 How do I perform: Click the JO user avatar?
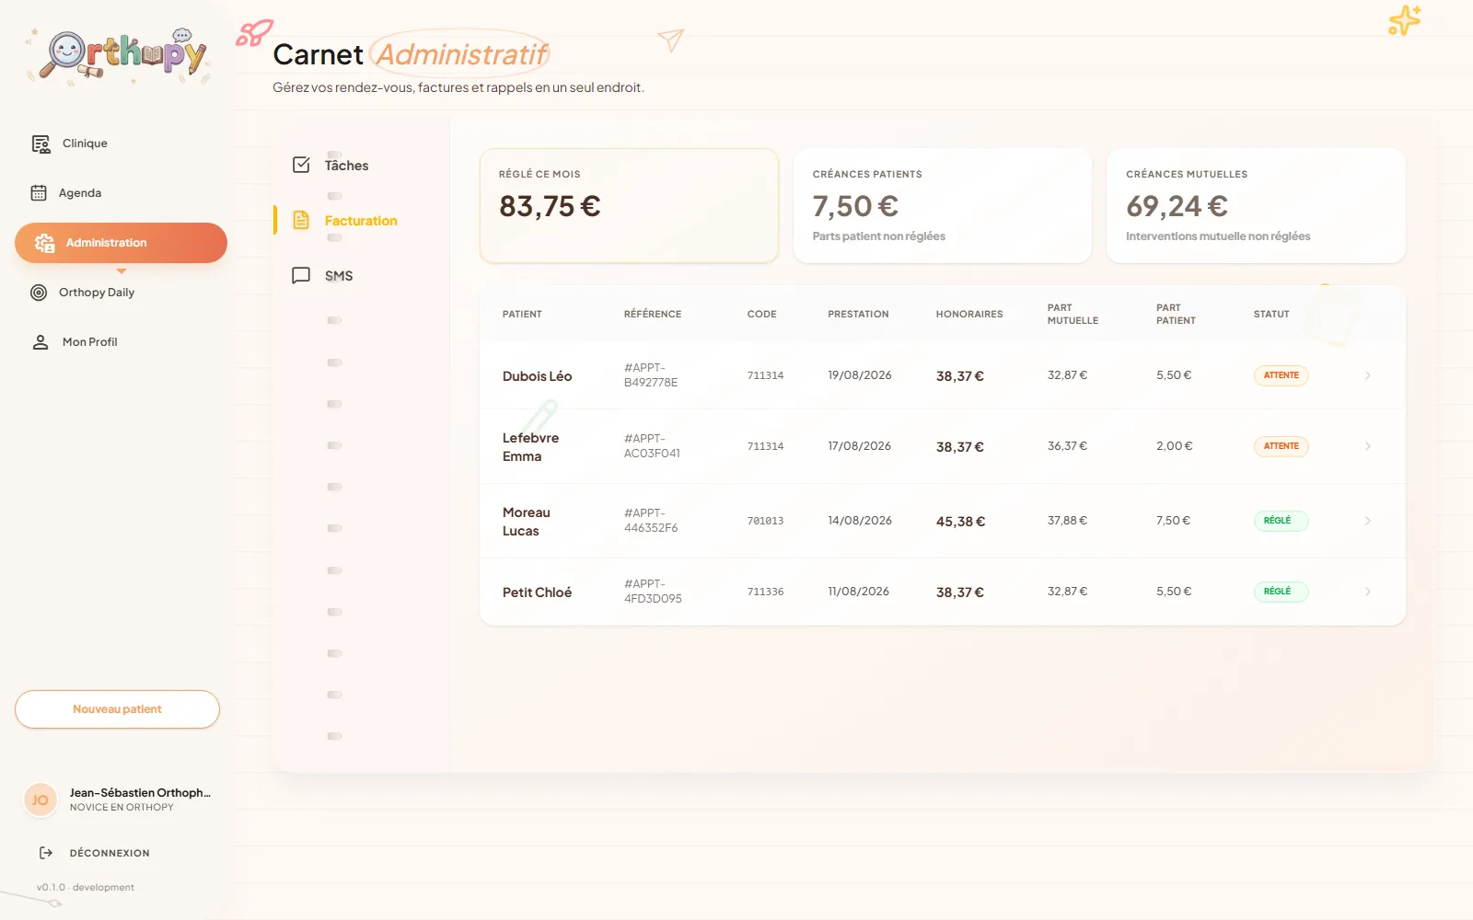[41, 799]
